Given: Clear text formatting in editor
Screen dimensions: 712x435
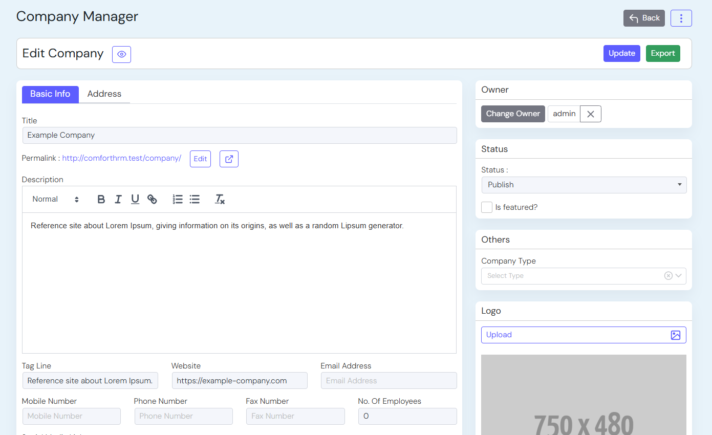Looking at the screenshot, I should pyautogui.click(x=220, y=200).
